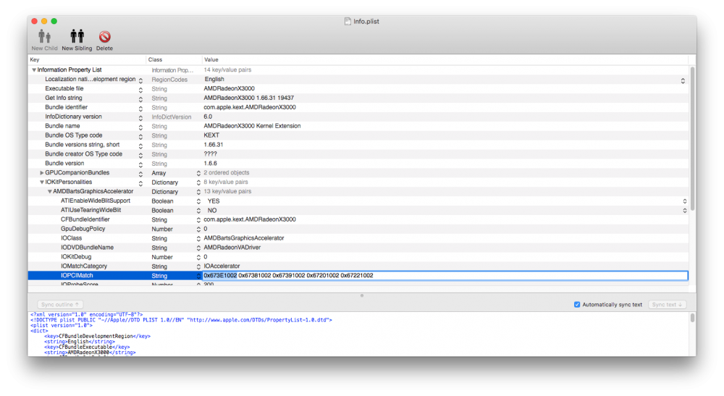Expand GPUCompanionBundles array
Viewport: 724px width, 396px height.
pyautogui.click(x=41, y=173)
